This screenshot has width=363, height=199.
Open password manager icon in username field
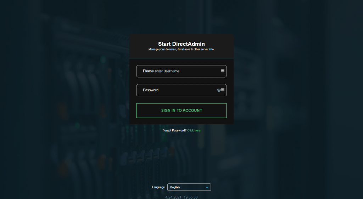[223, 71]
